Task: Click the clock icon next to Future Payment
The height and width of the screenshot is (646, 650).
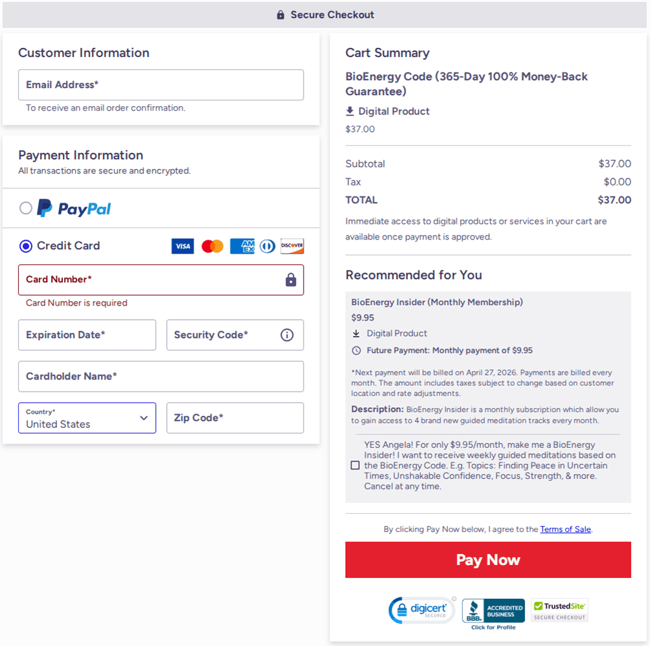Action: pos(356,350)
